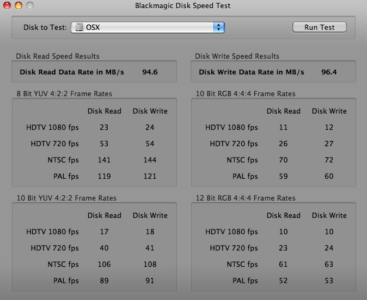Click NTSC fps label in 8 Bit YUV panel
This screenshot has height=300, width=367.
tap(63, 160)
